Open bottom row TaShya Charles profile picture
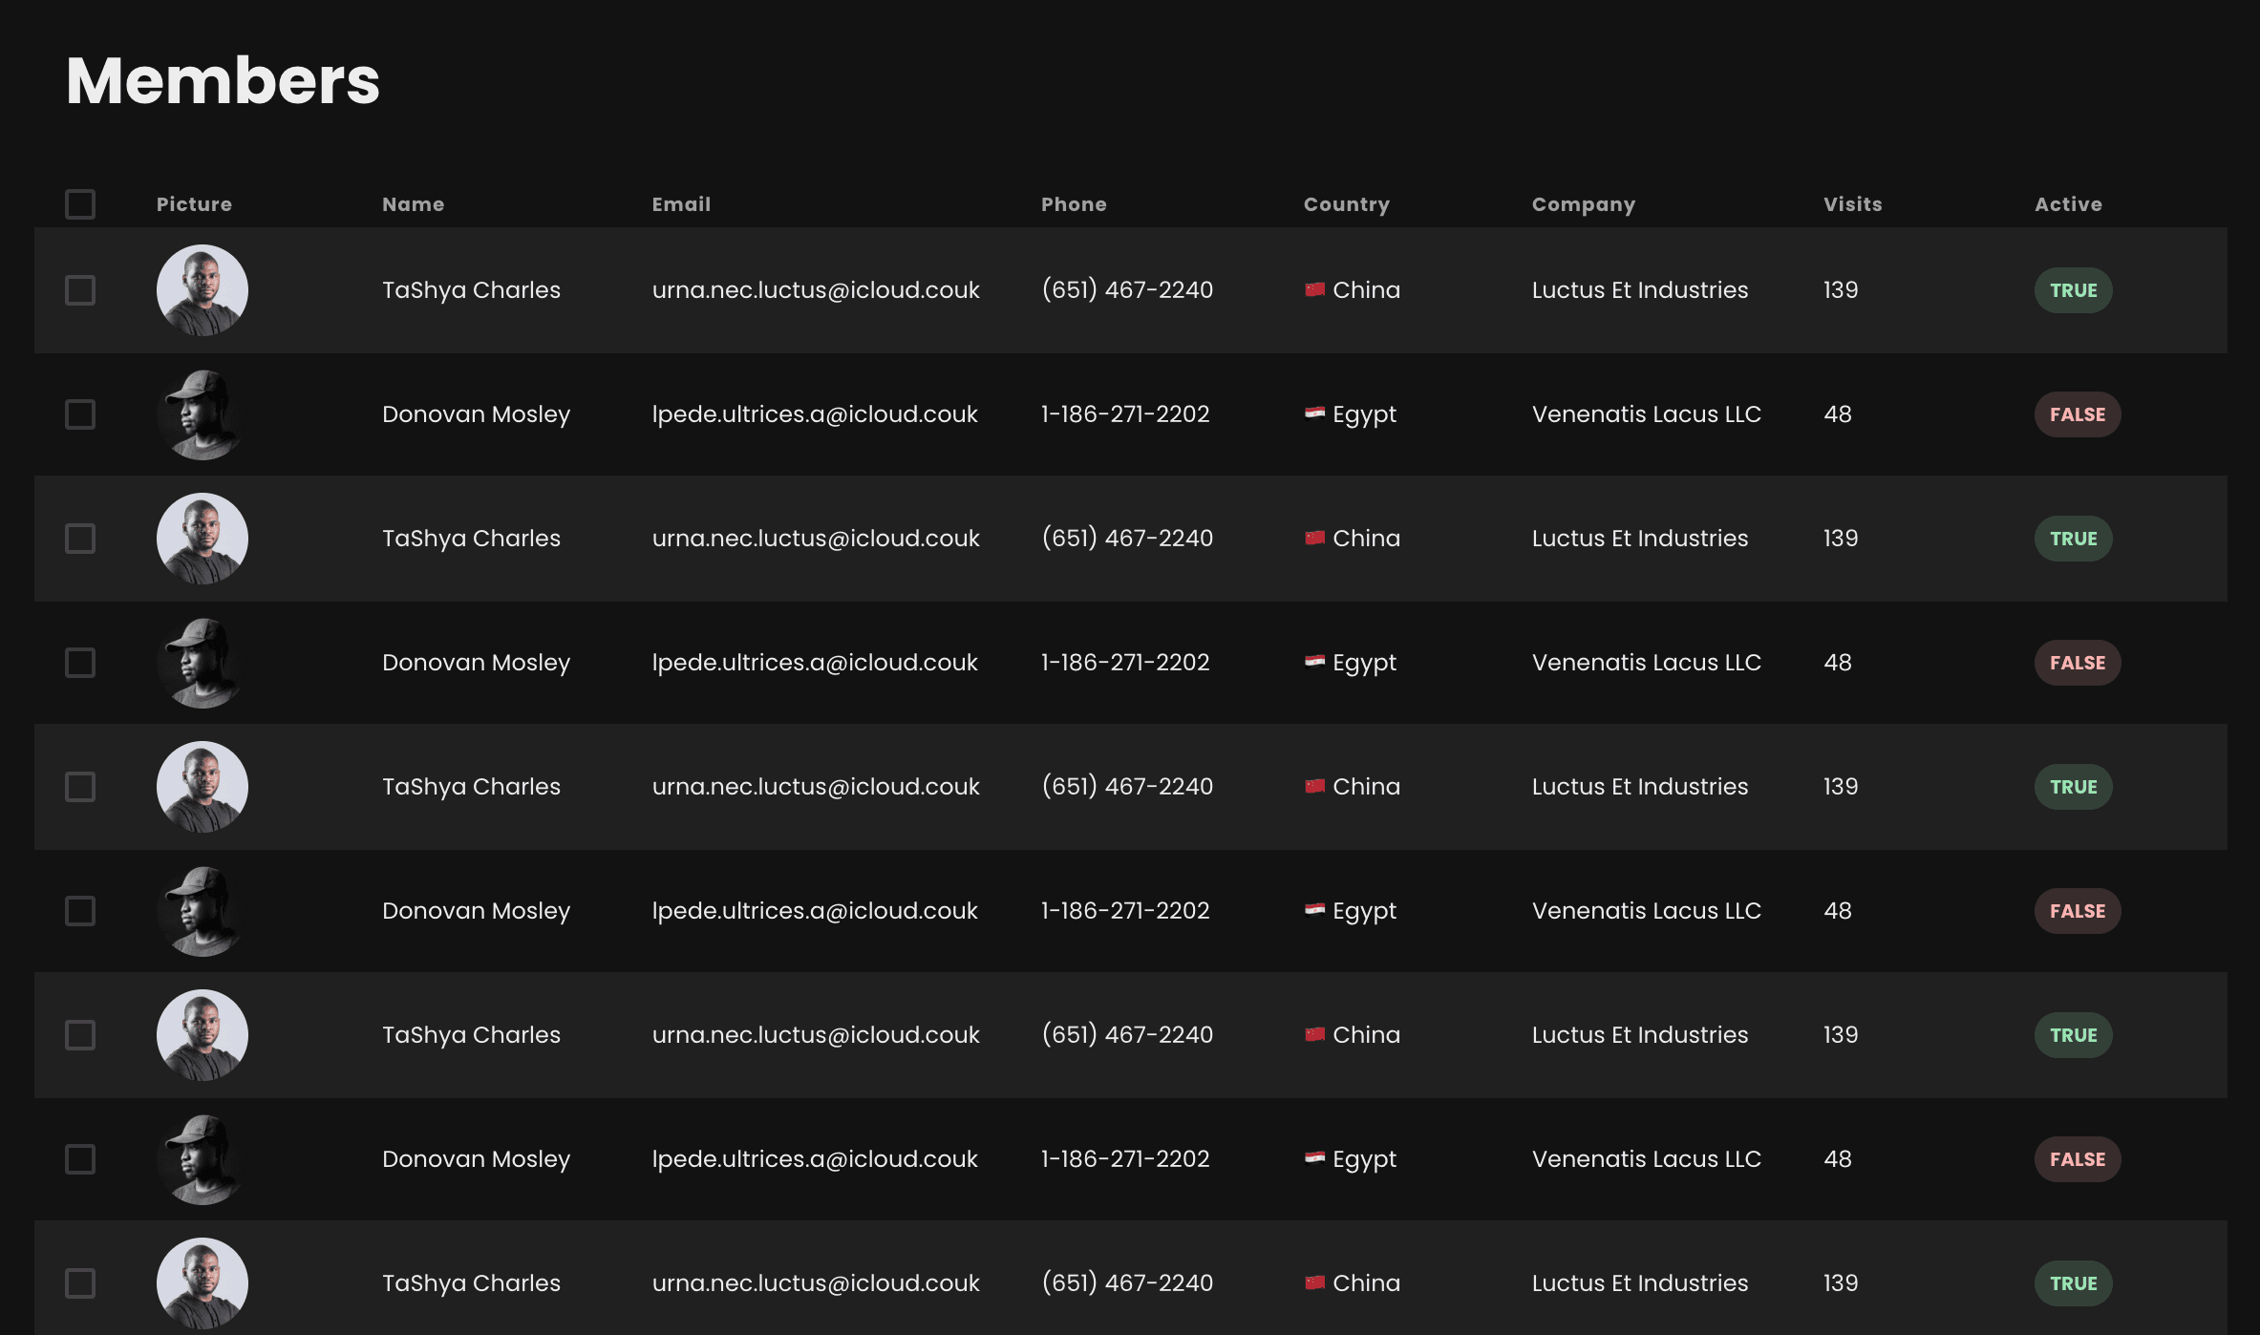The width and height of the screenshot is (2260, 1335). (203, 1283)
